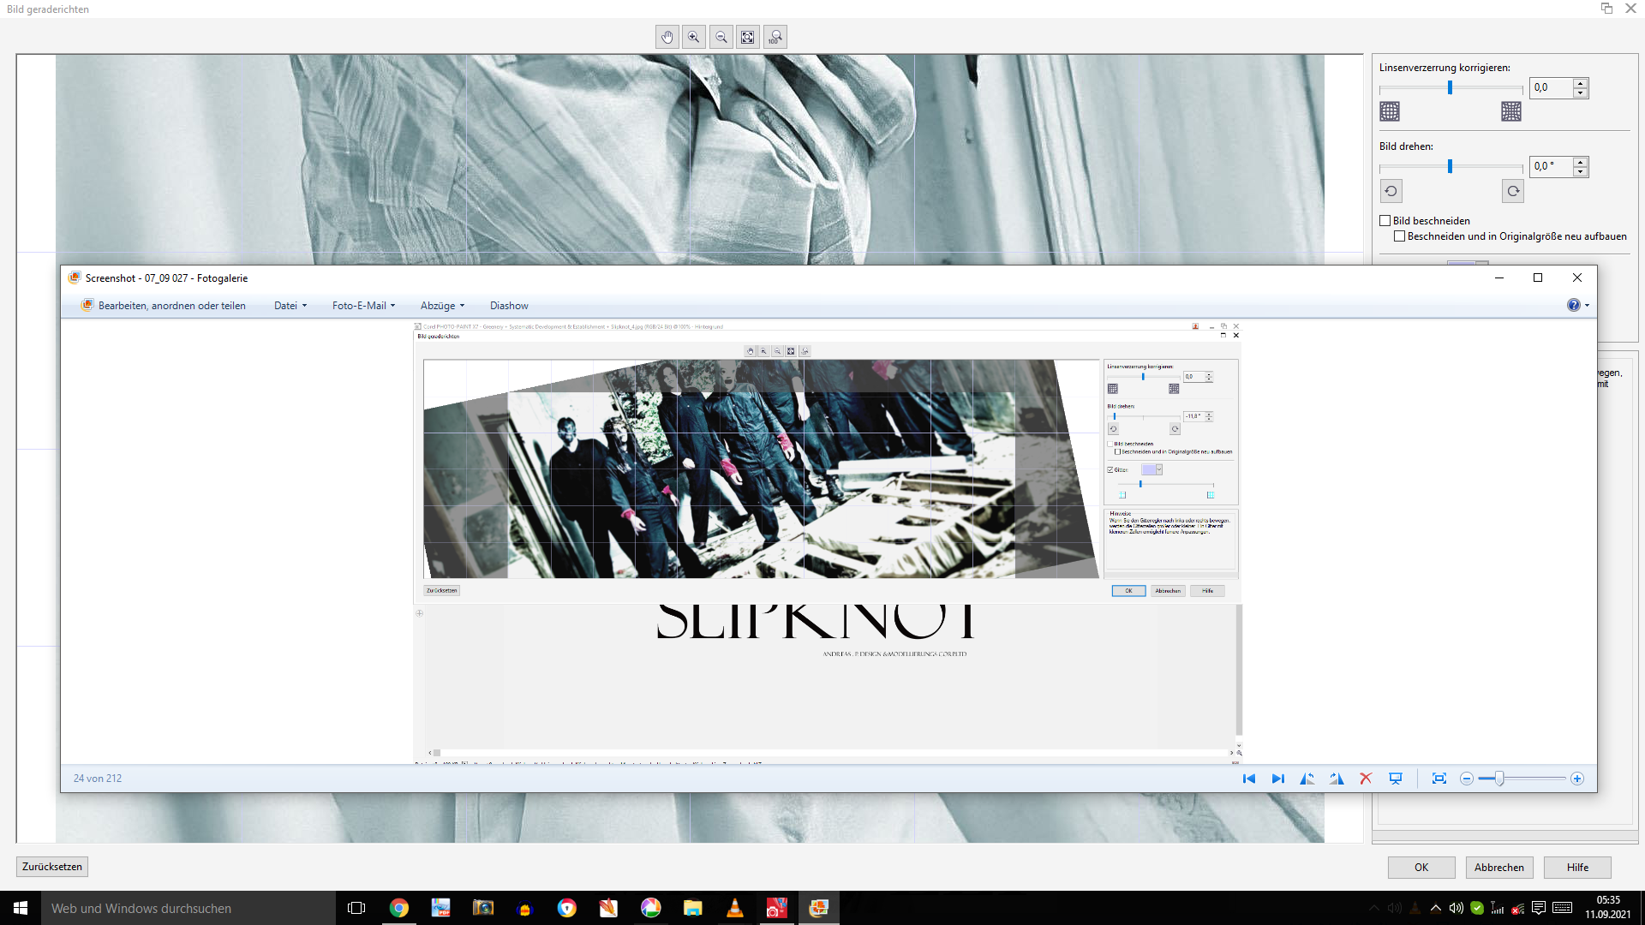Viewport: 1645px width, 925px height.
Task: Click the rotate clockwise button under Bild drehen
Action: click(x=1513, y=191)
